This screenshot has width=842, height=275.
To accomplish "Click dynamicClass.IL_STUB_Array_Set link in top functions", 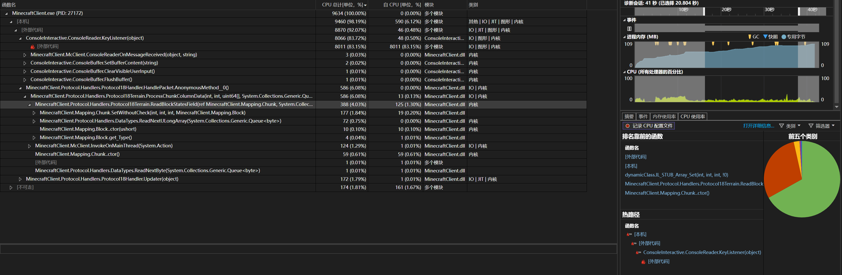I will (x=676, y=175).
